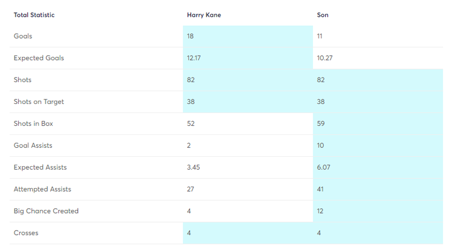The width and height of the screenshot is (451, 249).
Task: Select the "Attempted Assists" row label
Action: [42, 189]
